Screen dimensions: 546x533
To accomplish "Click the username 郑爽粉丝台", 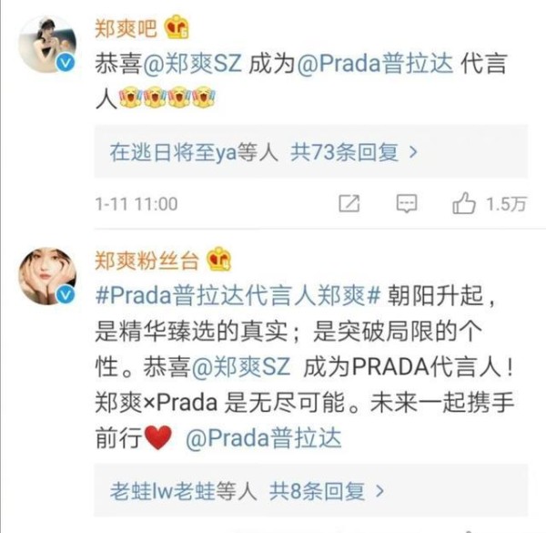I will (x=147, y=260).
